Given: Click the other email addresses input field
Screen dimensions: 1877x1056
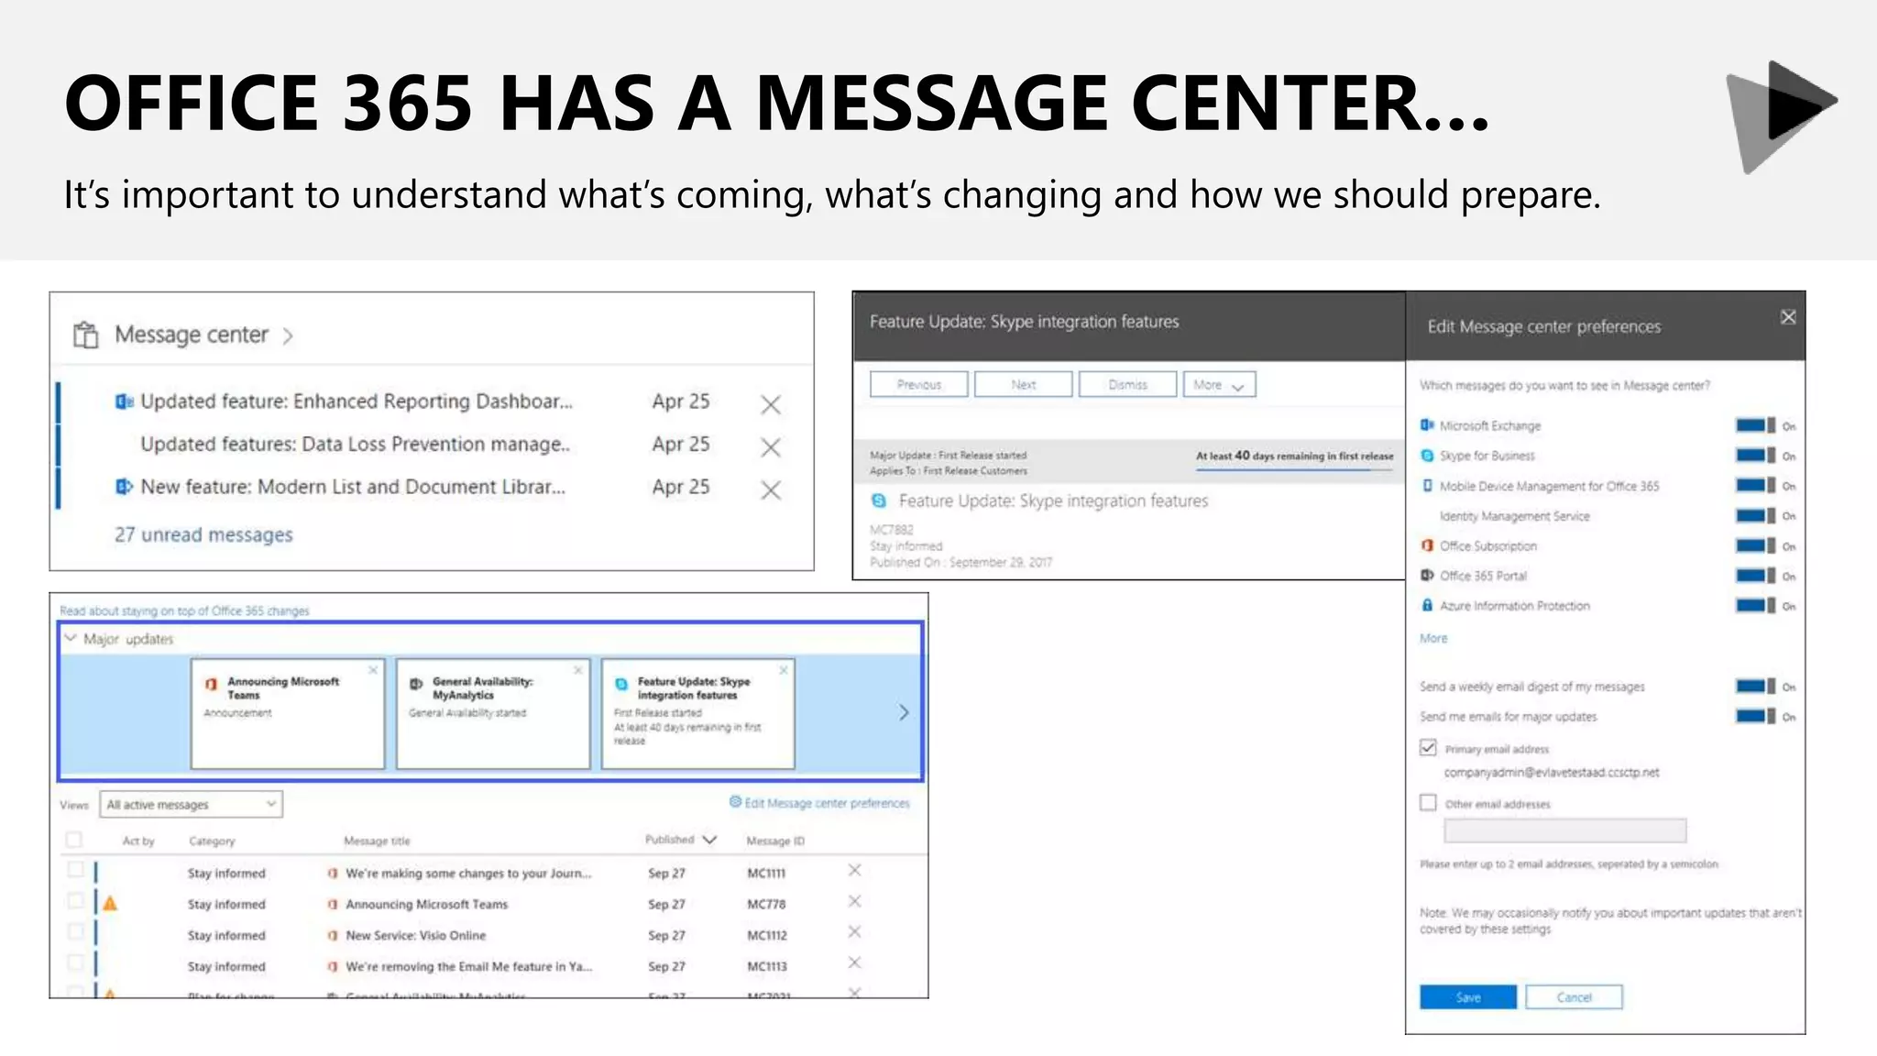Looking at the screenshot, I should coord(1564,830).
